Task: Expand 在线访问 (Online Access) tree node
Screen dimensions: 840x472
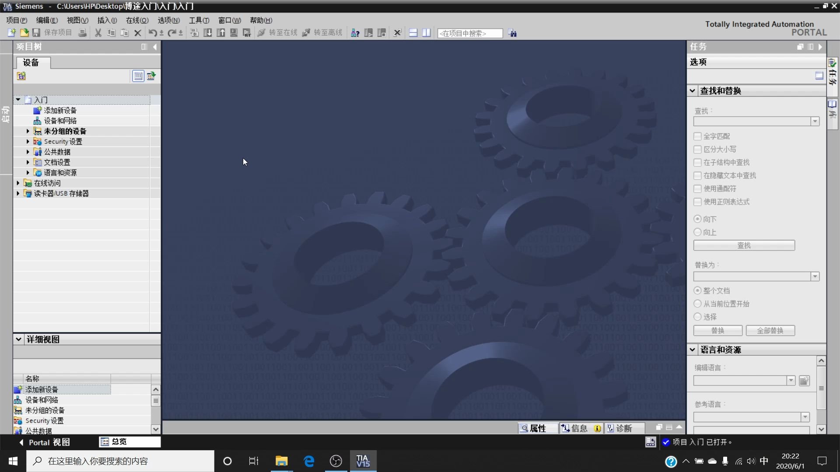Action: [17, 183]
